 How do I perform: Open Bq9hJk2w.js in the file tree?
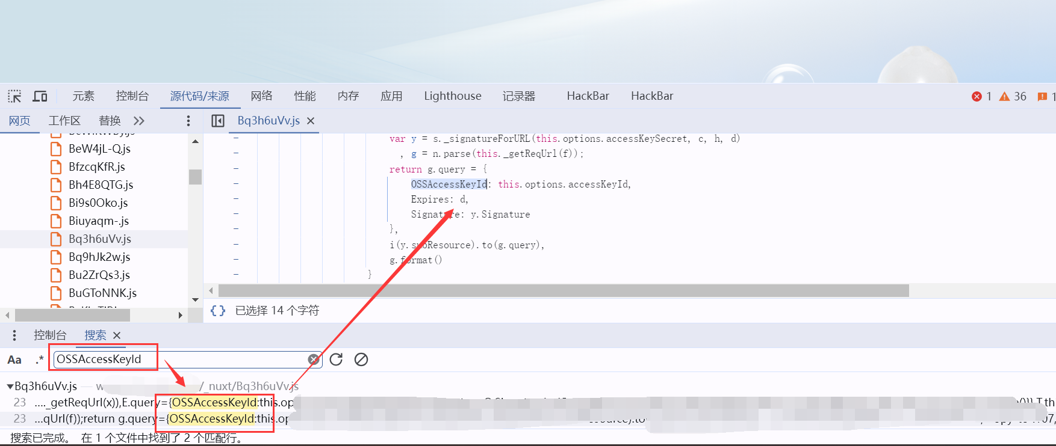(x=99, y=257)
